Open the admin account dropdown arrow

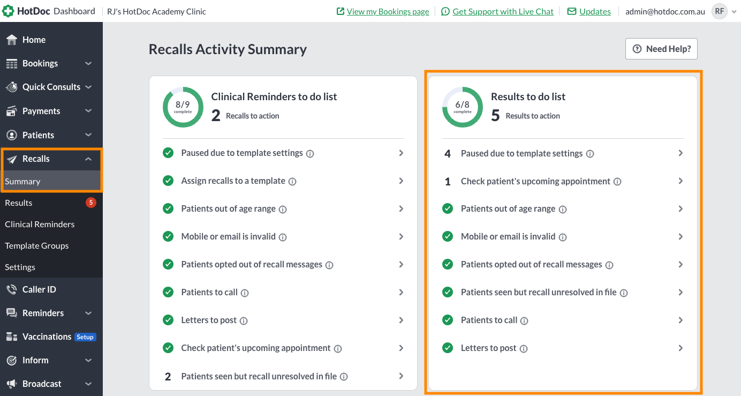click(734, 11)
